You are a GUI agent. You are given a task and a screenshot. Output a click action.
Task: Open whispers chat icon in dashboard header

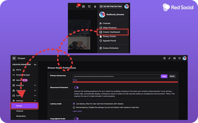179,58
